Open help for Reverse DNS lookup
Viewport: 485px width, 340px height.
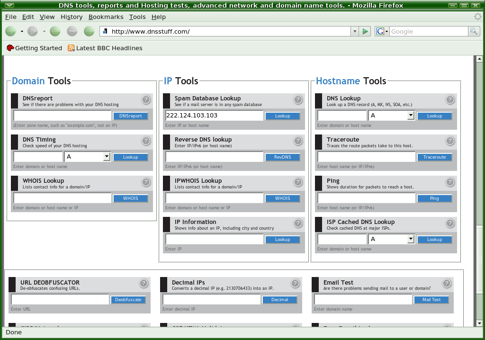coord(298,141)
